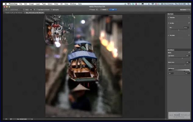Screen dimensions: 193x122
Task: Click the menu bar clock Thu 10:33 AM
Action: [x=180, y=4]
